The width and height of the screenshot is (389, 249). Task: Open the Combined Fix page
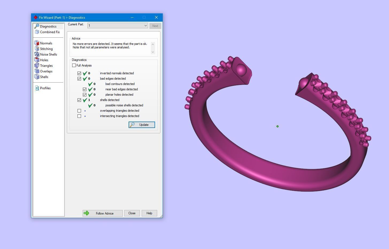pos(50,32)
